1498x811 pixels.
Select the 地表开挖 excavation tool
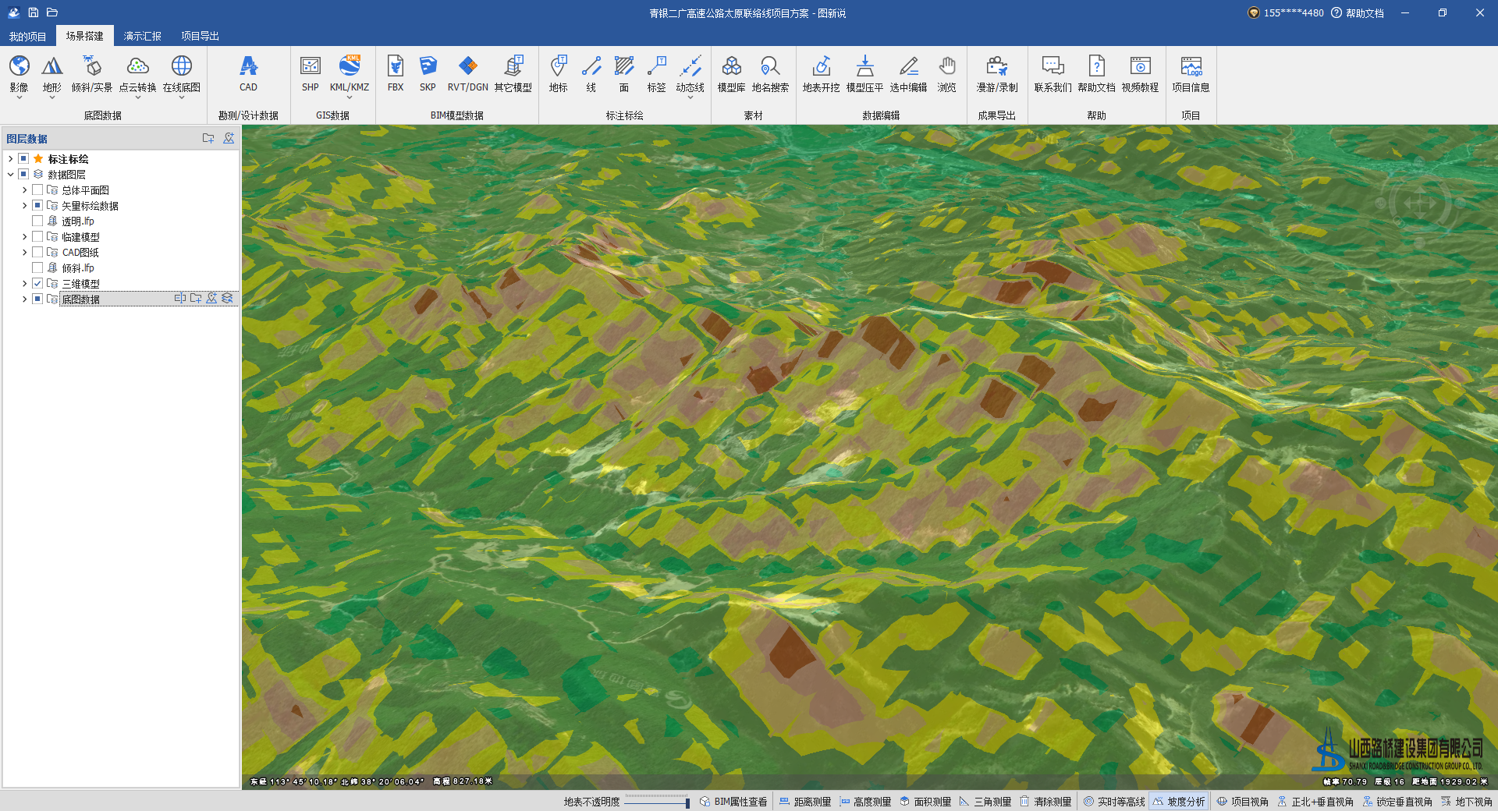click(821, 73)
